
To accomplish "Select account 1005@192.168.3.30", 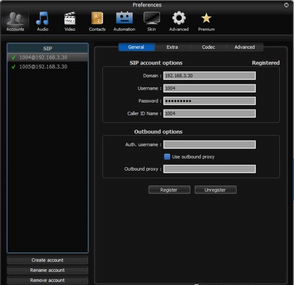I will coord(43,67).
